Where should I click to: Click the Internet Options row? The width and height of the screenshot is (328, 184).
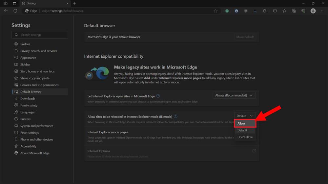pyautogui.click(x=172, y=154)
